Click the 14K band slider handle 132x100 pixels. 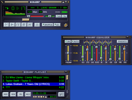pos(120,59)
